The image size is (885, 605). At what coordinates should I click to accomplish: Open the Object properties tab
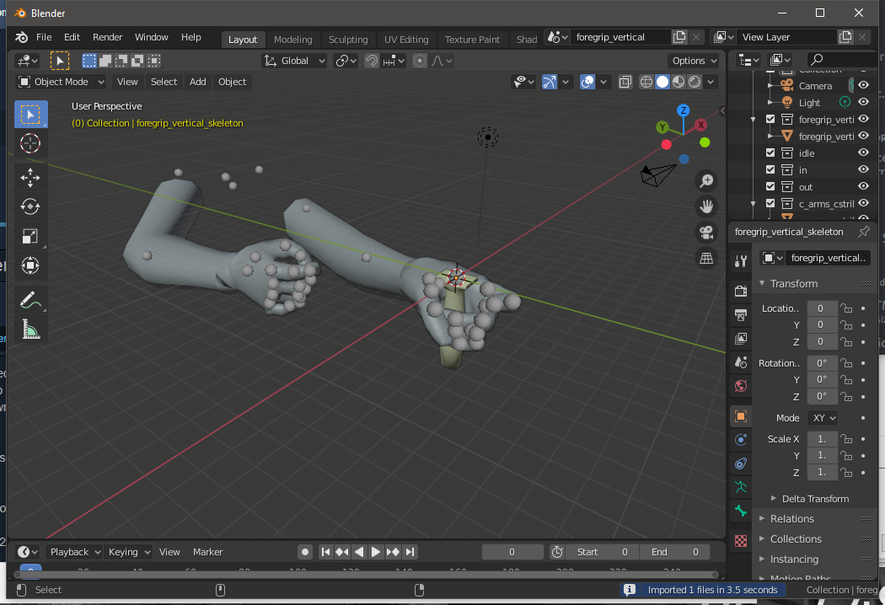click(741, 416)
